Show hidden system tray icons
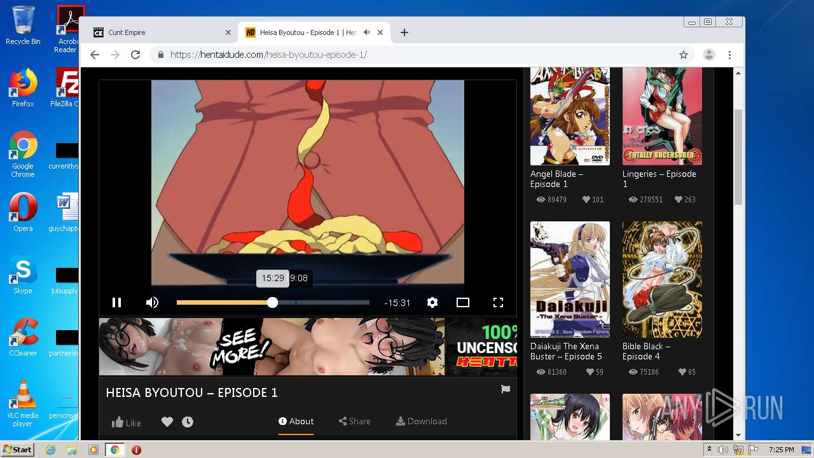The height and width of the screenshot is (458, 814). [709, 449]
